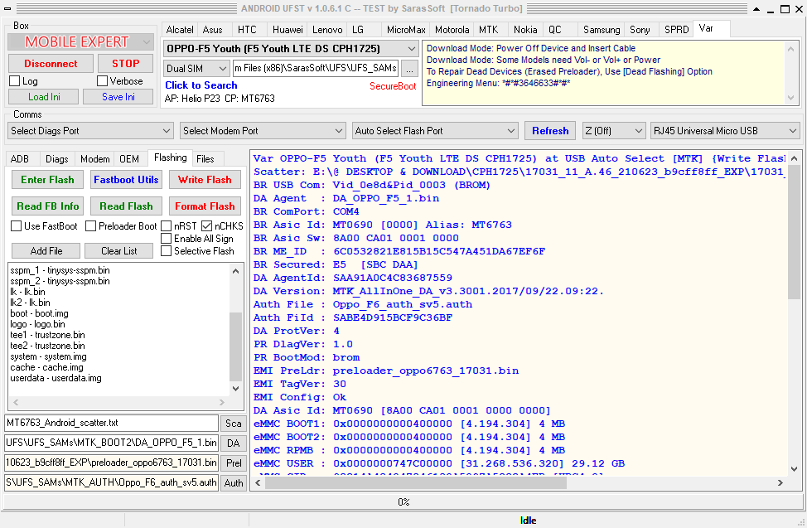This screenshot has width=807, height=528.
Task: Select boot - boot.img list entry
Action: (39, 313)
